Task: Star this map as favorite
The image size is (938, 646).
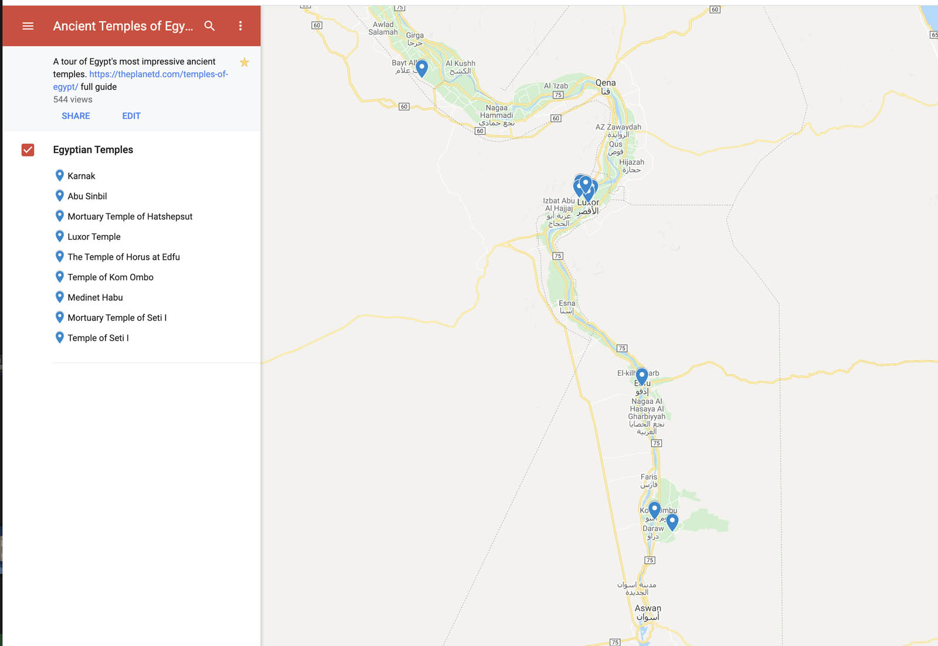Action: coord(244,62)
